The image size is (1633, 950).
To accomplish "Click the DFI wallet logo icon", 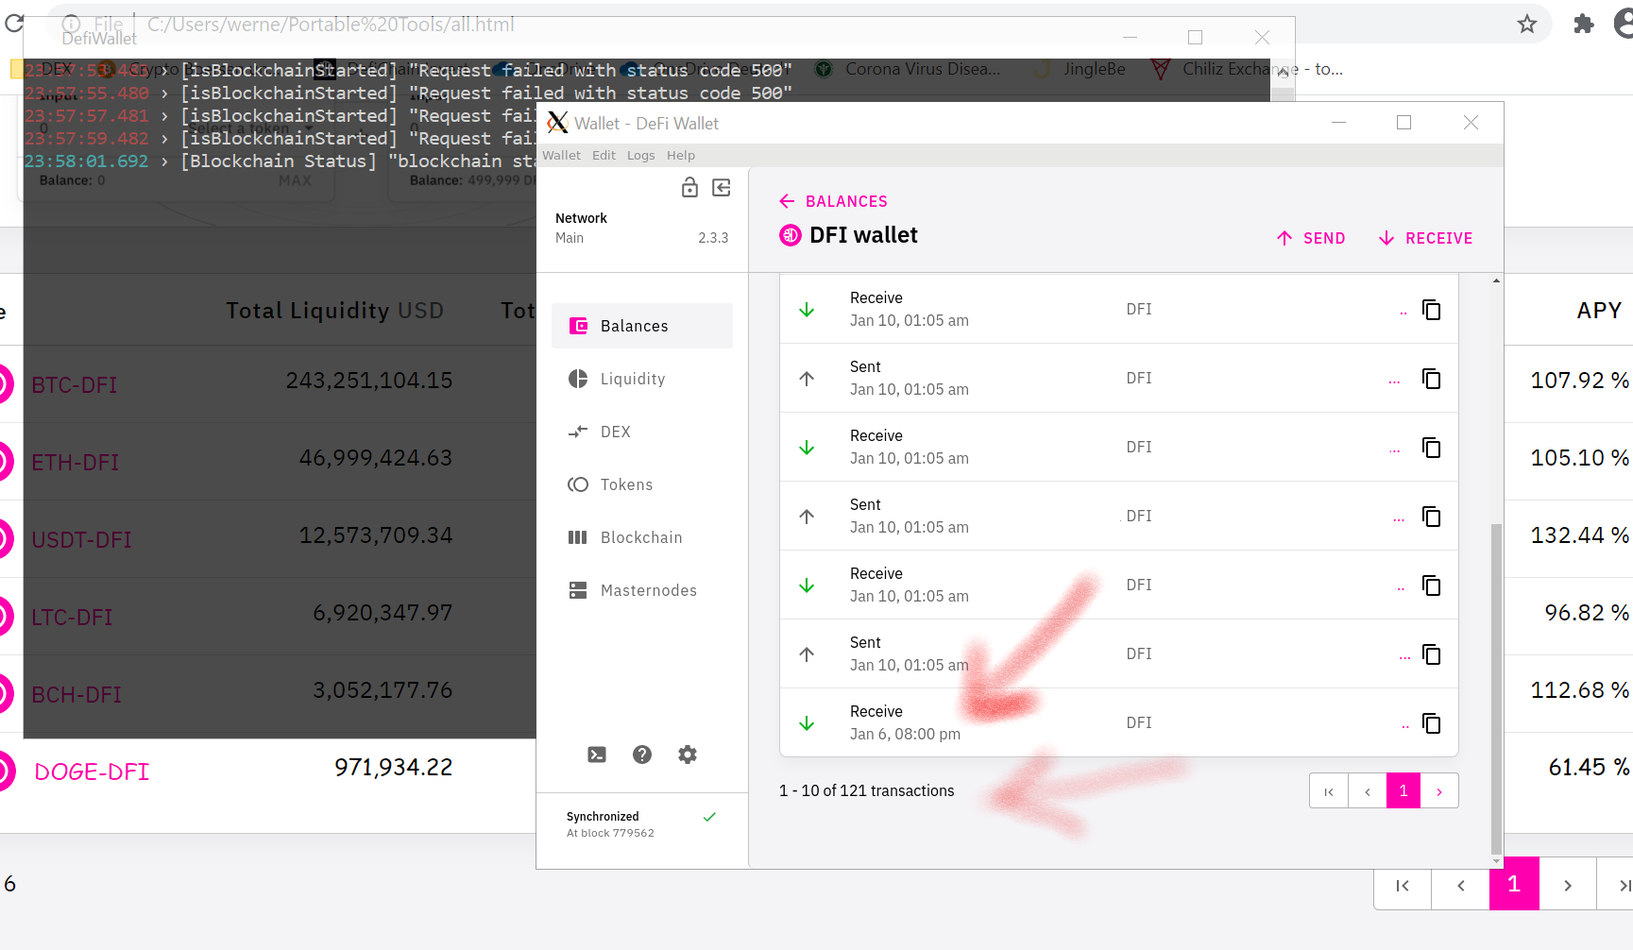I will click(x=791, y=235).
